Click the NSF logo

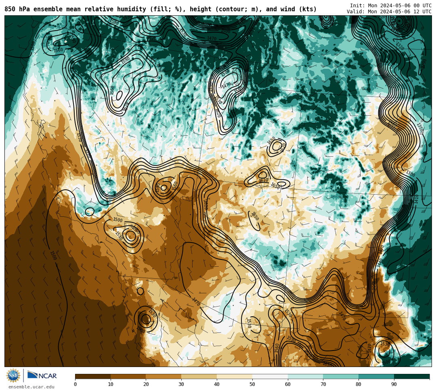(x=13, y=376)
